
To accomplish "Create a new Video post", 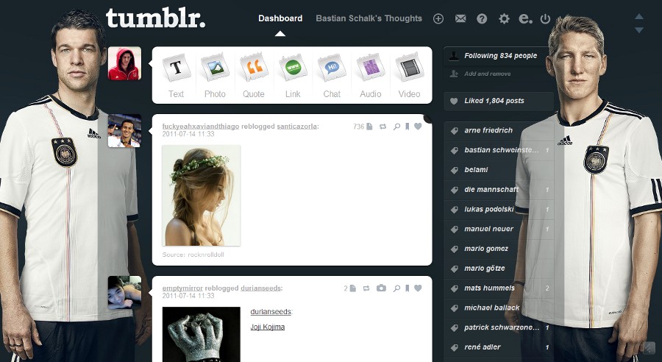I will pyautogui.click(x=409, y=76).
